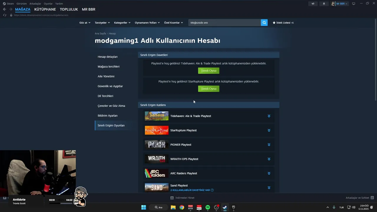377x212 pixels.
Task: Open the Tavsiyeler dropdown menu
Action: pyautogui.click(x=102, y=23)
